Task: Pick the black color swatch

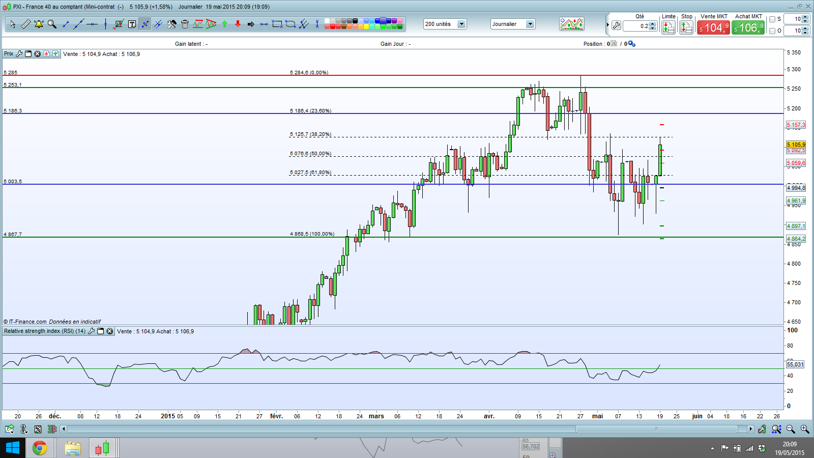Action: click(x=355, y=21)
